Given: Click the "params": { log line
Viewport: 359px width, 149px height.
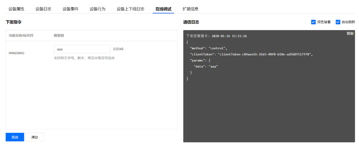Looking at the screenshot, I should pyautogui.click(x=200, y=61).
